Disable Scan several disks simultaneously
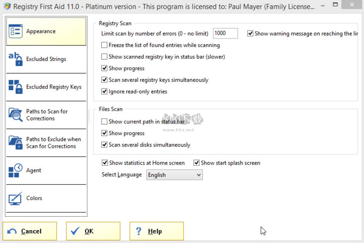 [104, 145]
